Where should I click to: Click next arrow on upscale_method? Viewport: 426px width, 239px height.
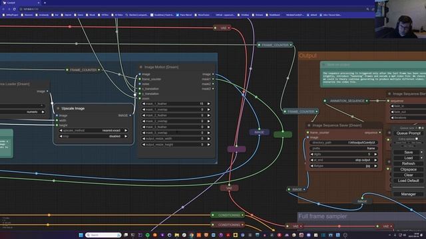pyautogui.click(x=126, y=130)
